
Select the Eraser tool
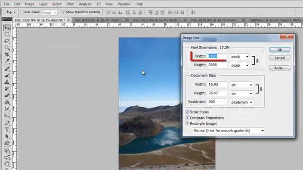point(7,95)
